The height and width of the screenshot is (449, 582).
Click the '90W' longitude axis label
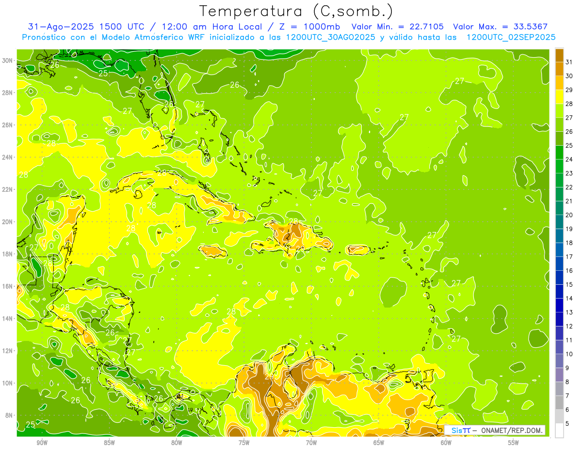pyautogui.click(x=42, y=443)
